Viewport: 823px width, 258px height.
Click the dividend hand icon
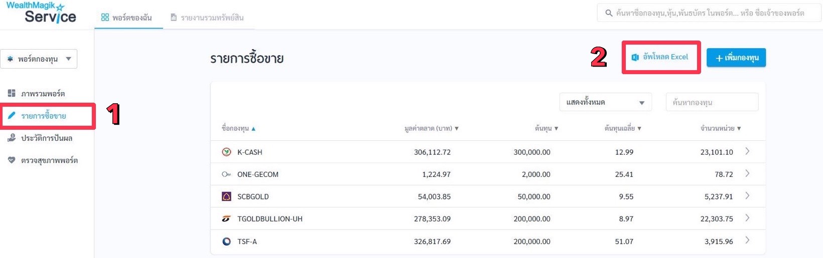click(12, 138)
